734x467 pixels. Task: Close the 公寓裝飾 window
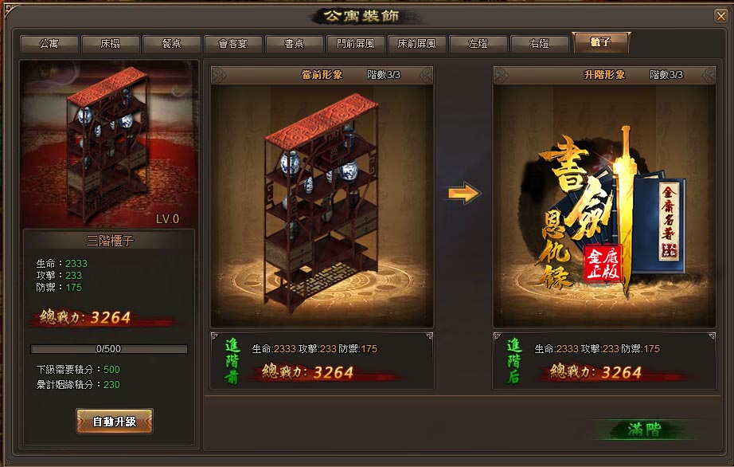(x=721, y=17)
